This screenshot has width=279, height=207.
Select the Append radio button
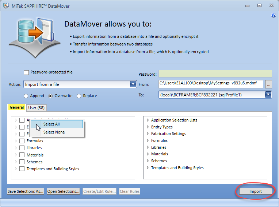pyautogui.click(x=26, y=96)
